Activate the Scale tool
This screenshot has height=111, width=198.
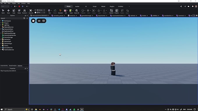click(14, 11)
